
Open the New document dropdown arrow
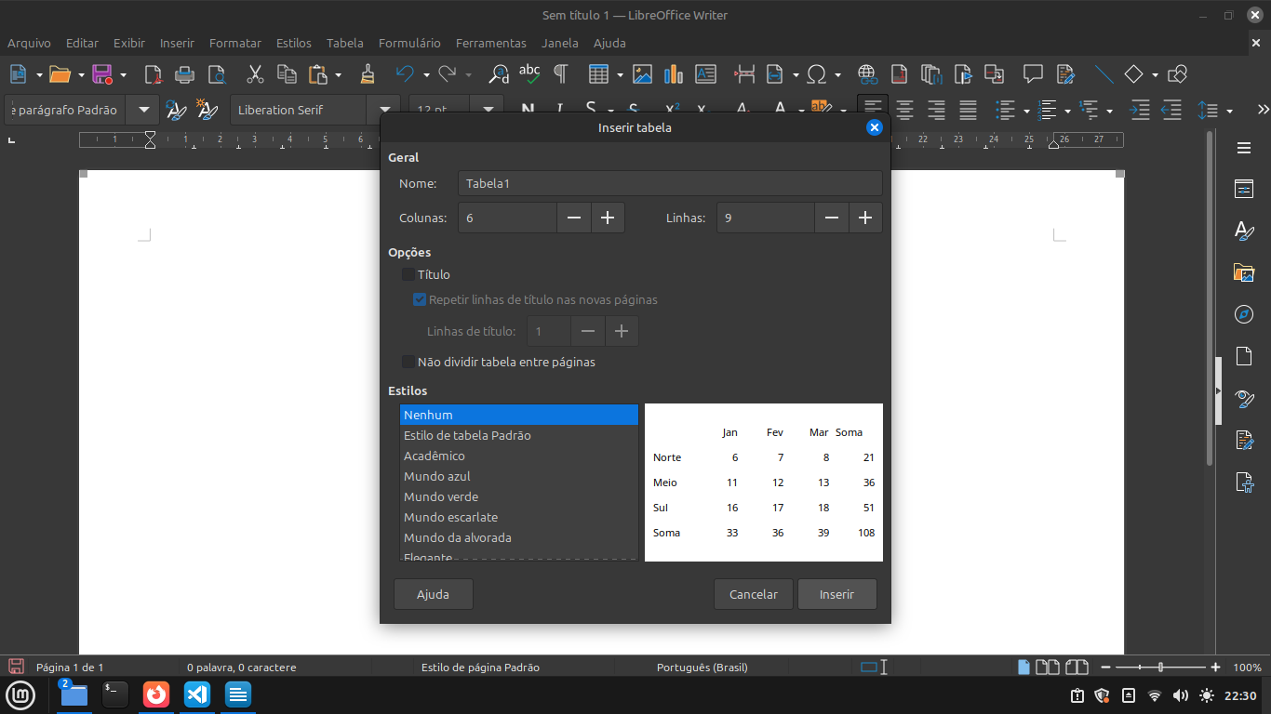[39, 75]
